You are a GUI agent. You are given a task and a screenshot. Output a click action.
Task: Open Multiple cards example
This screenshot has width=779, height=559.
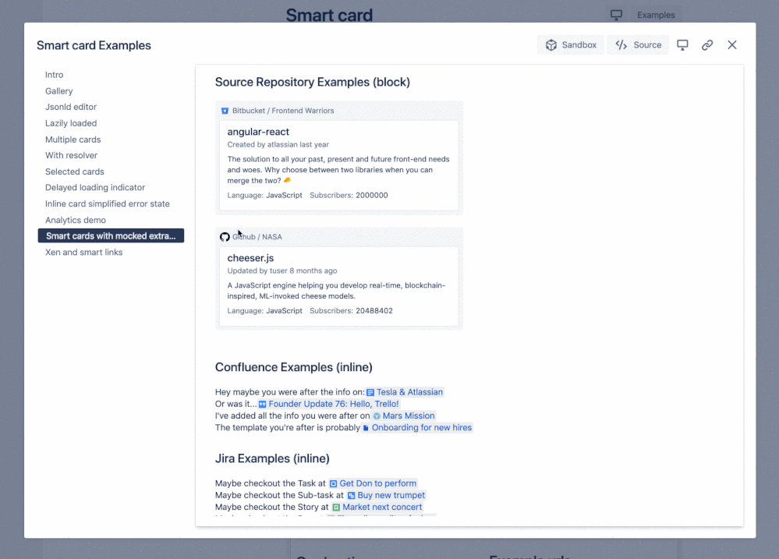(x=73, y=140)
